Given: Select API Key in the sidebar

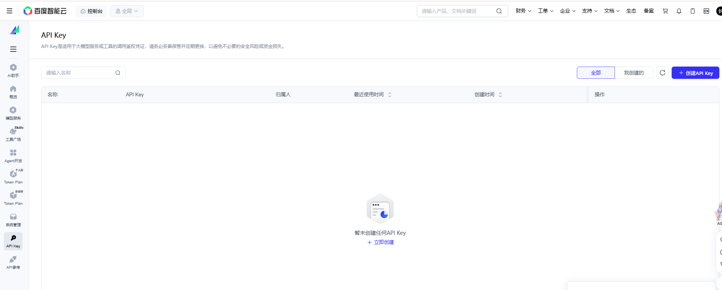Looking at the screenshot, I should (x=13, y=241).
